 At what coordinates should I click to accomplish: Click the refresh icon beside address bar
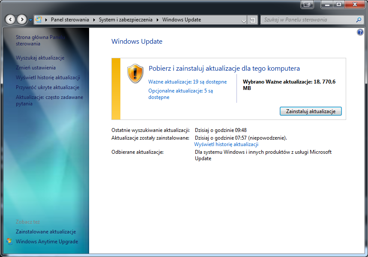(253, 20)
